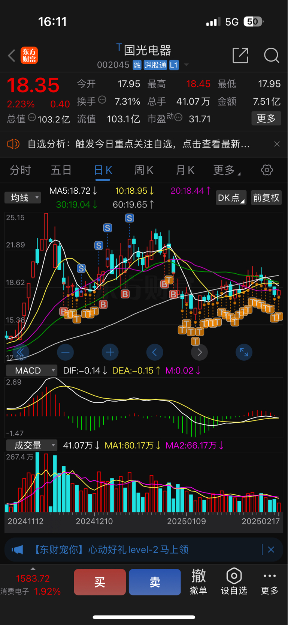Open the 成交量 indicator dropdown
The height and width of the screenshot is (625, 288).
coord(32,446)
